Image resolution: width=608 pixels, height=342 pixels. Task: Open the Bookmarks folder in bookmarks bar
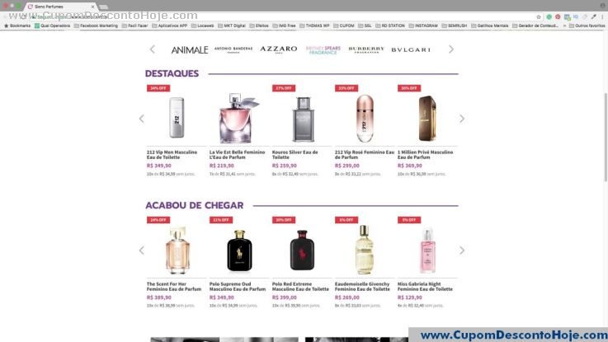click(x=17, y=26)
